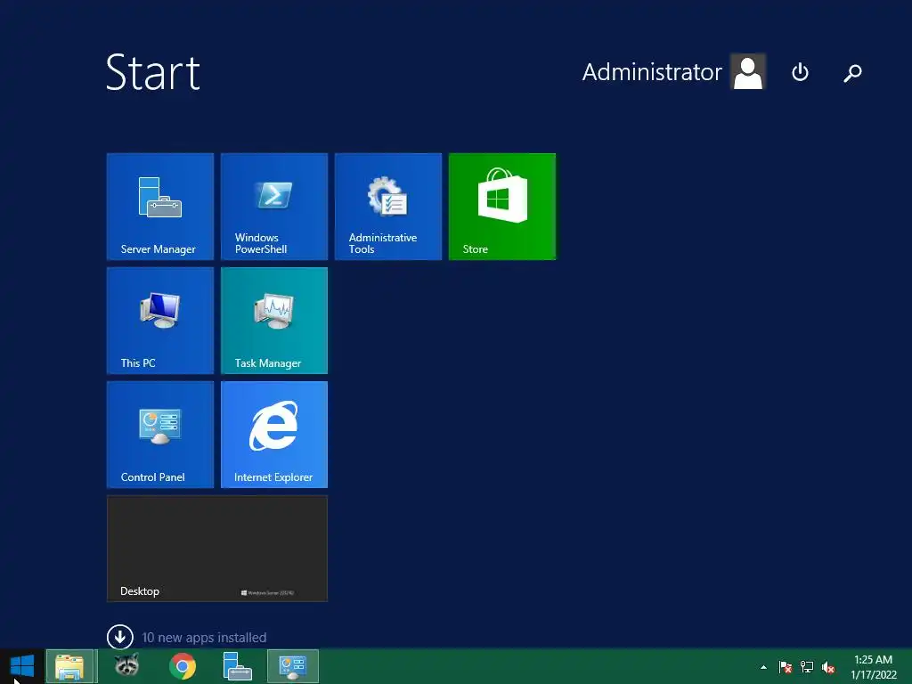Click the '10 new apps installed' text
This screenshot has width=912, height=684.
coord(204,638)
